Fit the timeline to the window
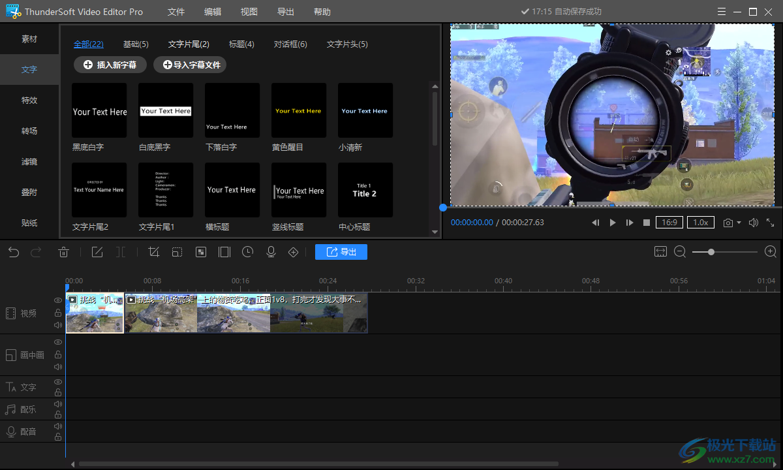Viewport: 783px width, 470px height. [660, 251]
